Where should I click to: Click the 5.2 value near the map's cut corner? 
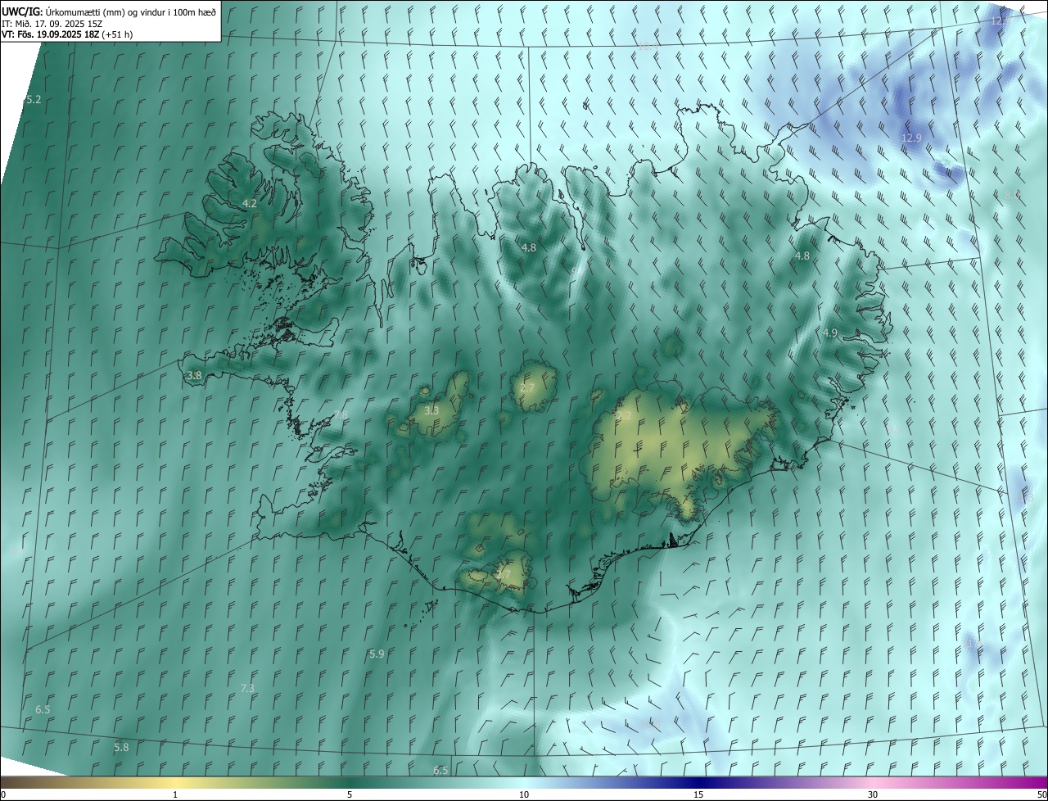point(34,99)
